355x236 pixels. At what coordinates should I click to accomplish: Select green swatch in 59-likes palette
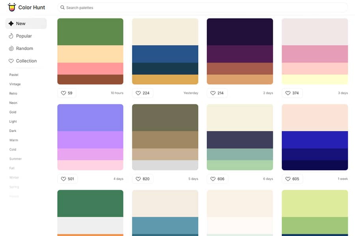click(90, 32)
